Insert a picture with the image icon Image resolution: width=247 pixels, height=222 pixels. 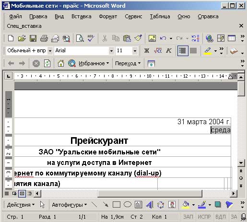click(152, 38)
